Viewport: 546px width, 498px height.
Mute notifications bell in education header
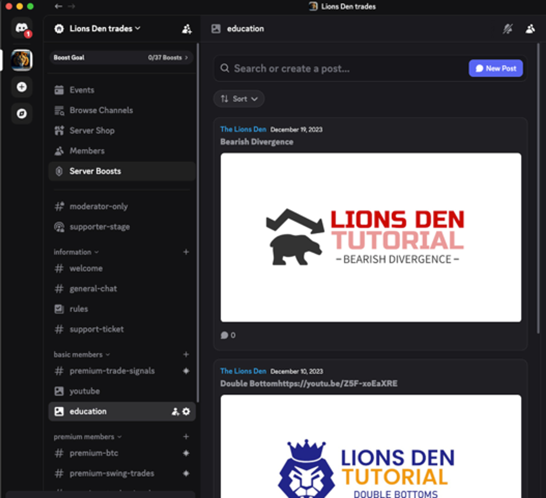click(x=508, y=29)
